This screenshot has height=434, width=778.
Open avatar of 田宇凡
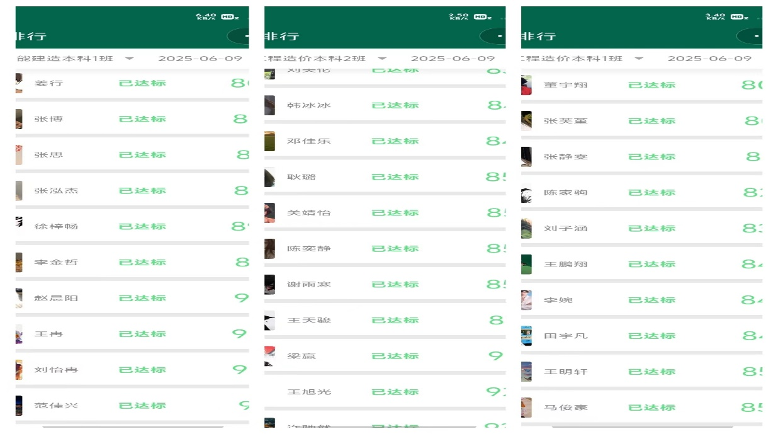click(526, 336)
